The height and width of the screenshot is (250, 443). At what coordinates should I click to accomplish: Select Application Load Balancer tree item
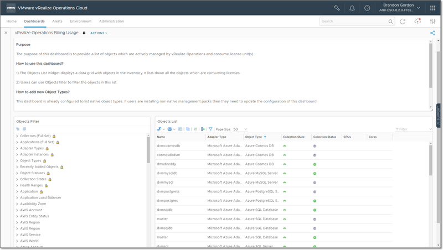point(40,197)
